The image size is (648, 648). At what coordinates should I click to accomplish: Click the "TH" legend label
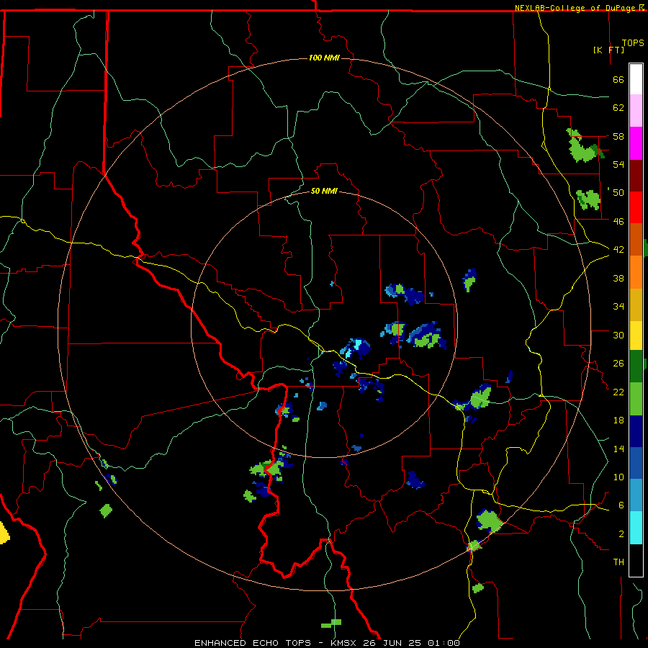[x=618, y=562]
